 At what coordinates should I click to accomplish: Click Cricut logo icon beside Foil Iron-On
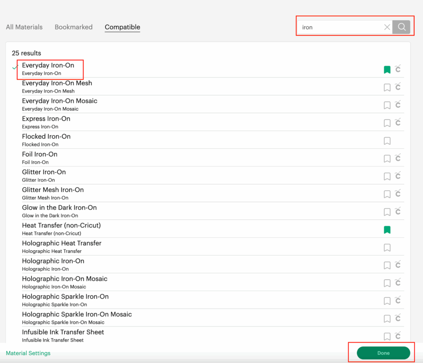pyautogui.click(x=397, y=158)
